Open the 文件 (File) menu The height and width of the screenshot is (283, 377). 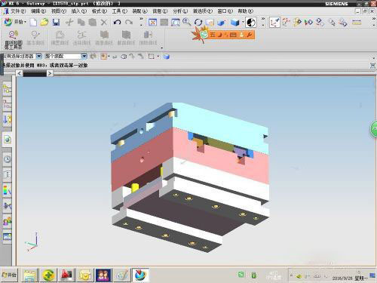[18, 11]
